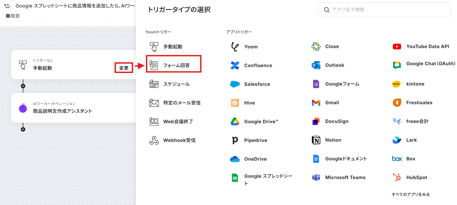The width and height of the screenshot is (457, 205).
Task: Click the Salesforce label
Action: pyautogui.click(x=257, y=84)
